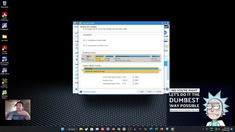Screen dimensions: 235x132
Task: Click left arrow beside selected partition bar
Action: click(x=82, y=70)
